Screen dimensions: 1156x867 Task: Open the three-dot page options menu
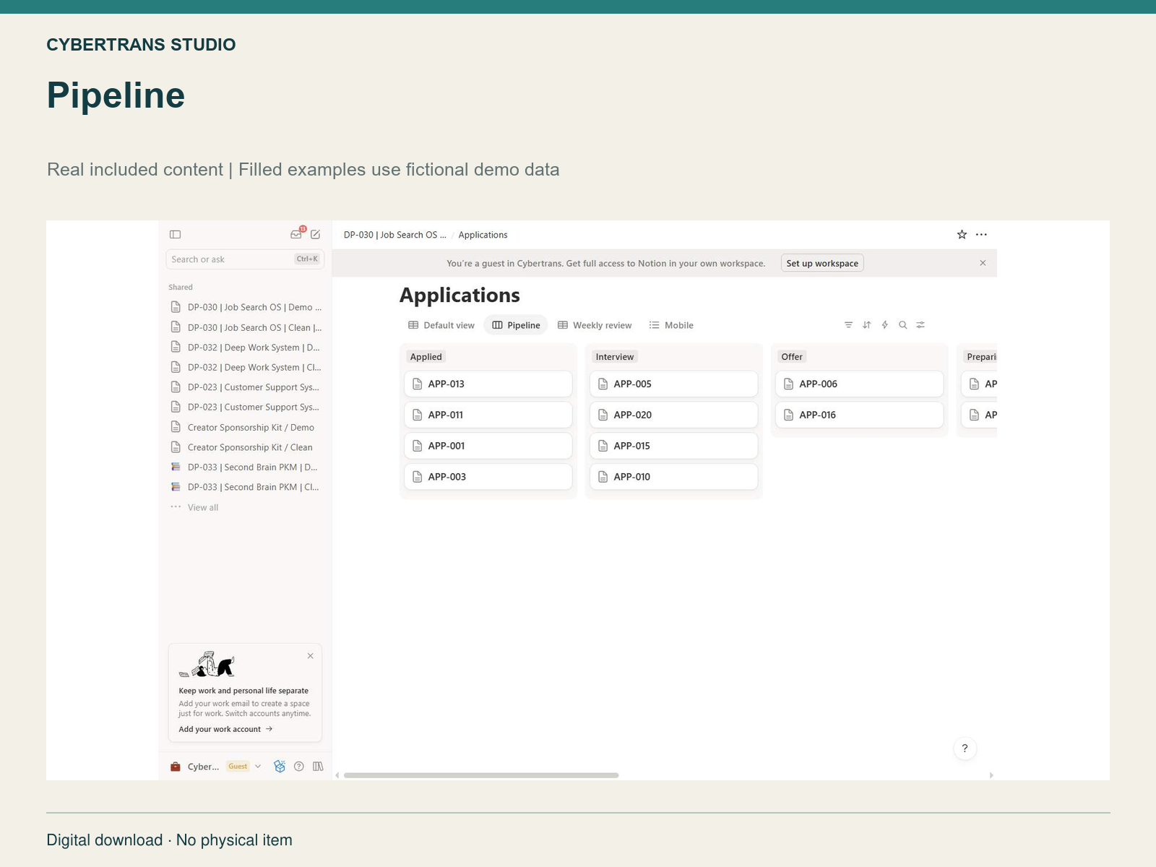pos(981,234)
